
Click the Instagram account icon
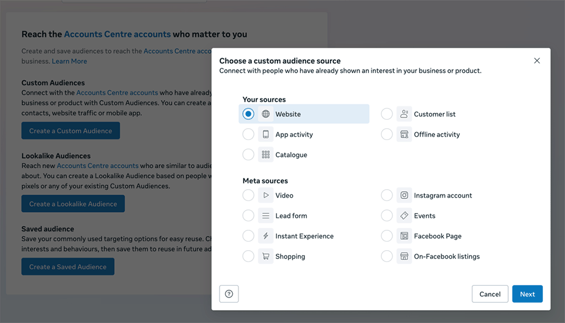point(404,195)
